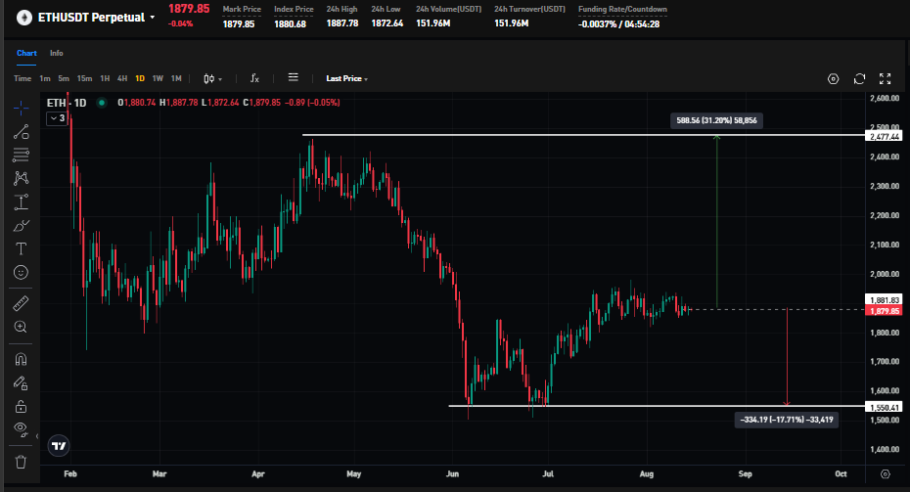The width and height of the screenshot is (910, 492).
Task: Set interval to 15m
Action: pyautogui.click(x=84, y=78)
